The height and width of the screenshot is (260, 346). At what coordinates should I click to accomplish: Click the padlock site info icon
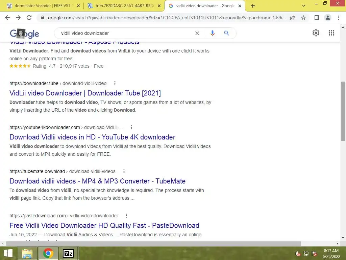pyautogui.click(x=43, y=18)
